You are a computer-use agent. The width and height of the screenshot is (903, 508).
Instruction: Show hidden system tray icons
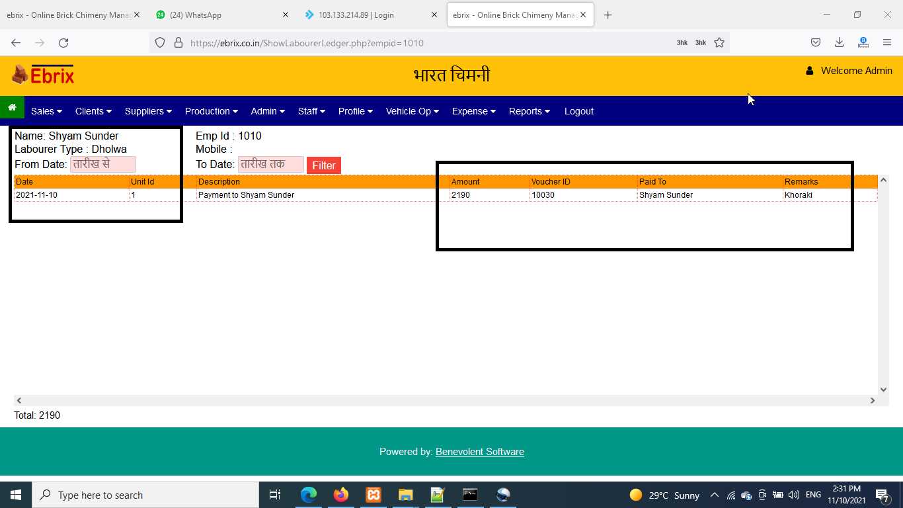pos(715,495)
